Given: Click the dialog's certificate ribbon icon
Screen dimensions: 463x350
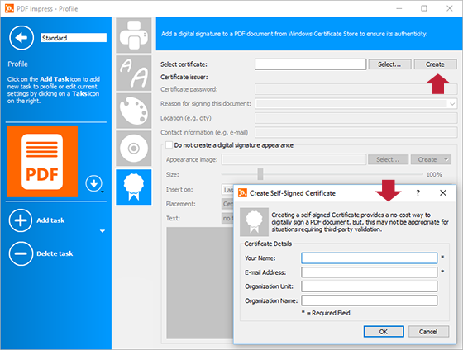Looking at the screenshot, I should click(x=255, y=222).
